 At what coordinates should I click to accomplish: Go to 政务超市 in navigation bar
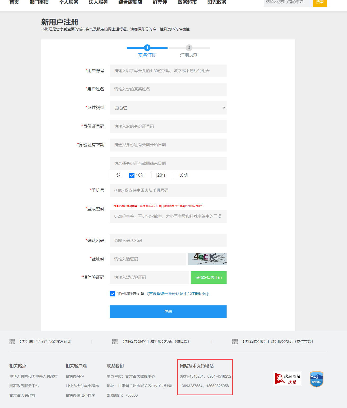187,2
